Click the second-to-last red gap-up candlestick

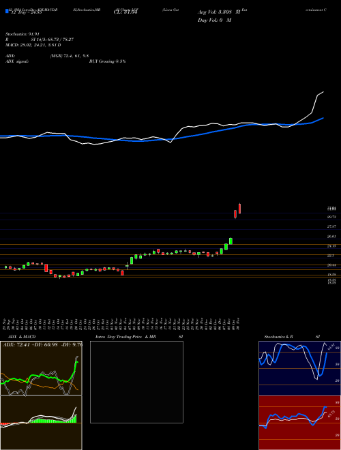pos(235,214)
